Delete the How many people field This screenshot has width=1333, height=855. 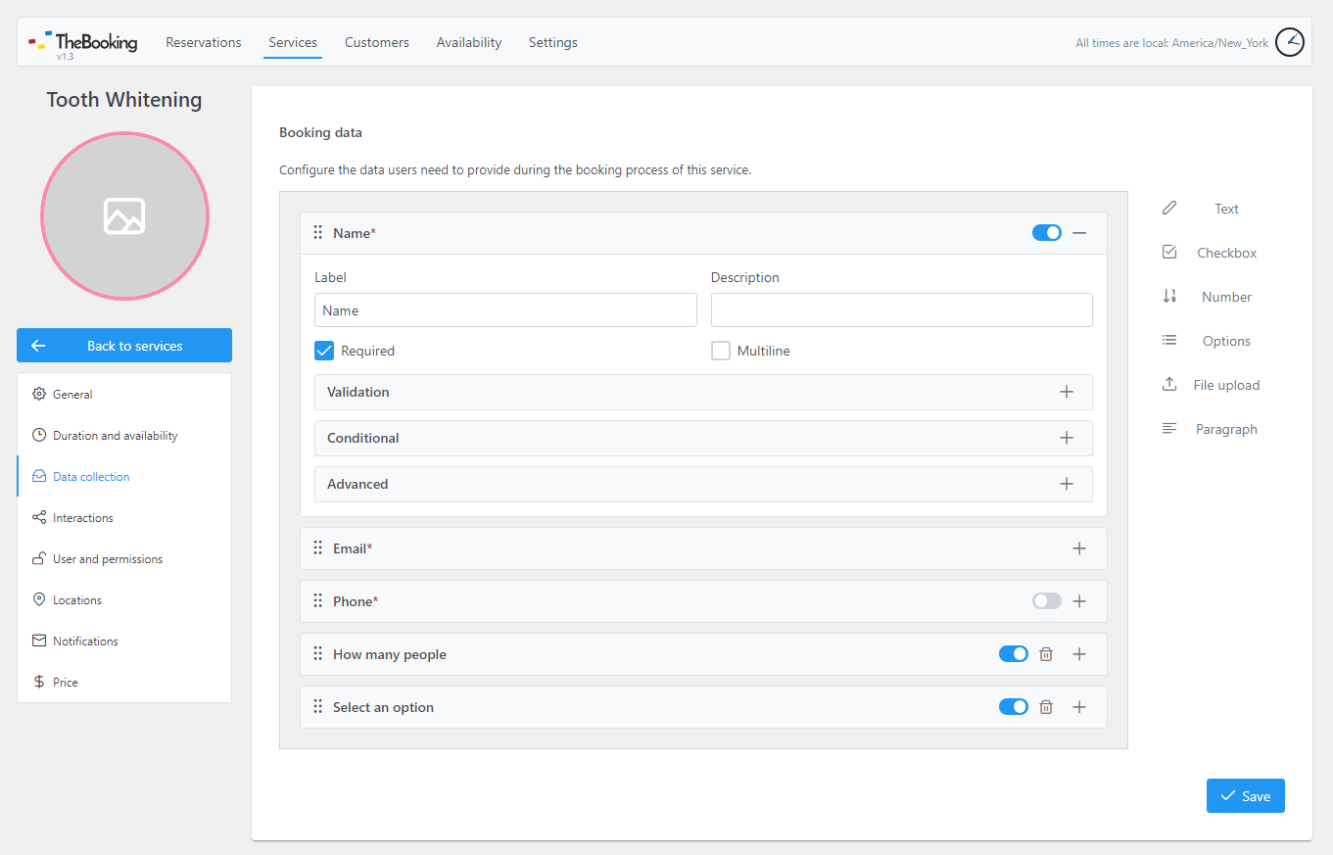(1045, 654)
